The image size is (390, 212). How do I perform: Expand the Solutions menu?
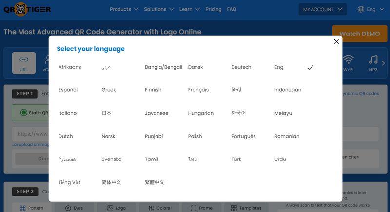coord(159,9)
